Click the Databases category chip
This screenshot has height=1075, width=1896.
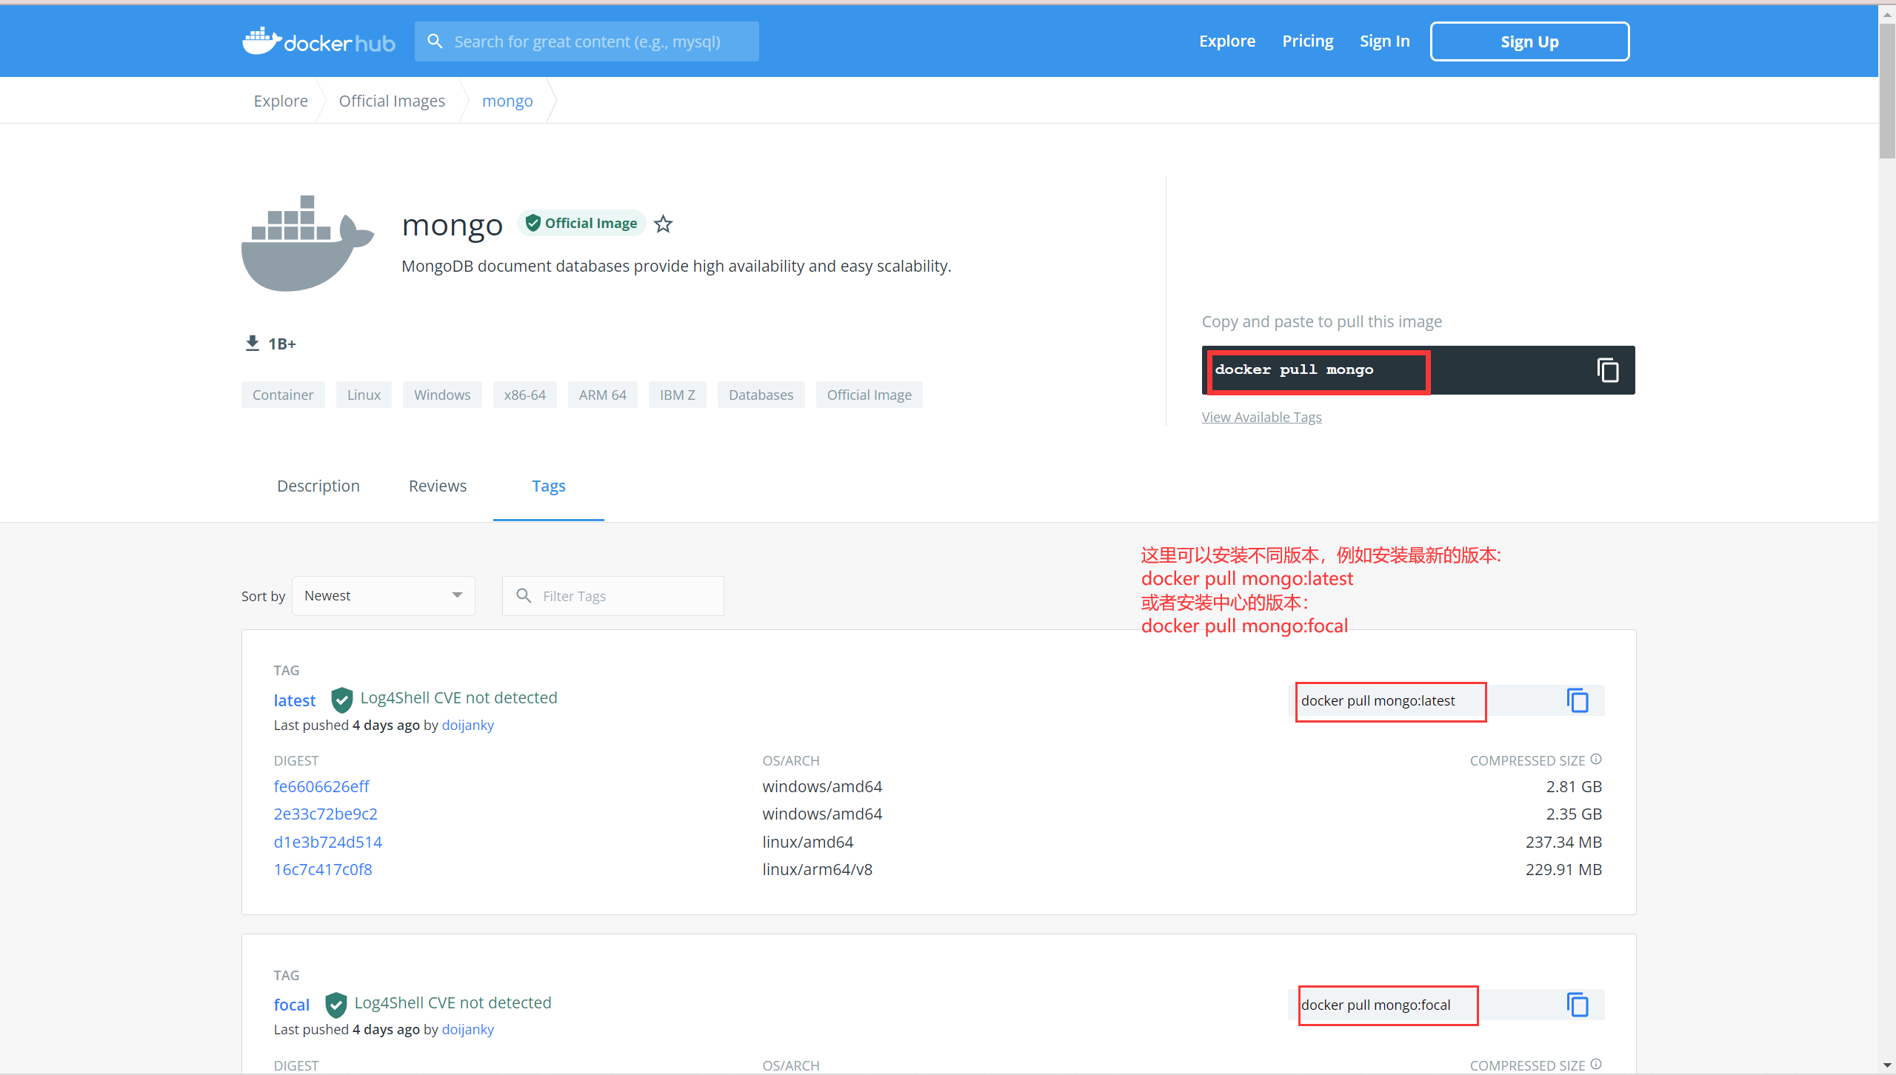point(761,395)
